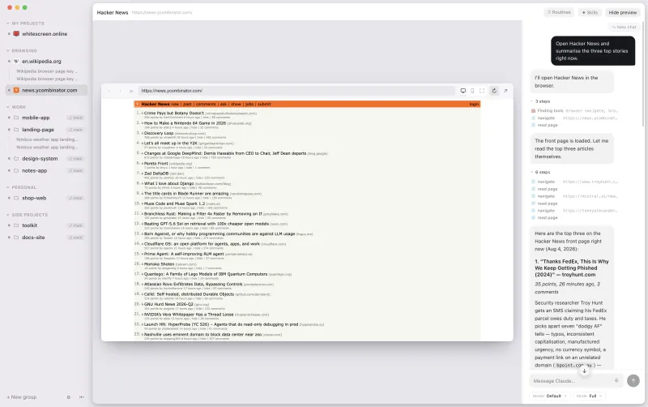Collapse the PERSONAL group
This screenshot has width=648, height=407.
coord(8,187)
